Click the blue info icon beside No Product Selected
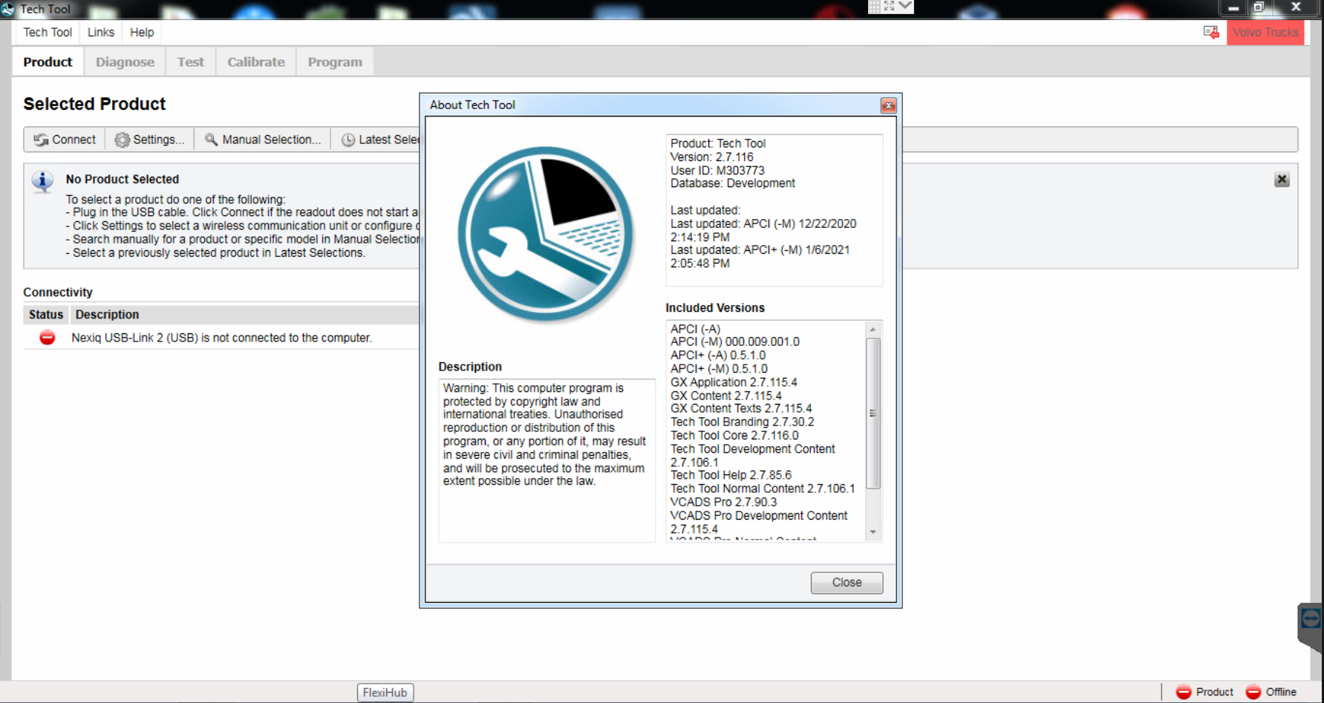The height and width of the screenshot is (703, 1324). pyautogui.click(x=43, y=181)
